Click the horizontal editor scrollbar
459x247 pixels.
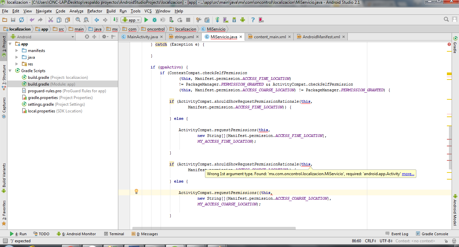[x=214, y=228]
